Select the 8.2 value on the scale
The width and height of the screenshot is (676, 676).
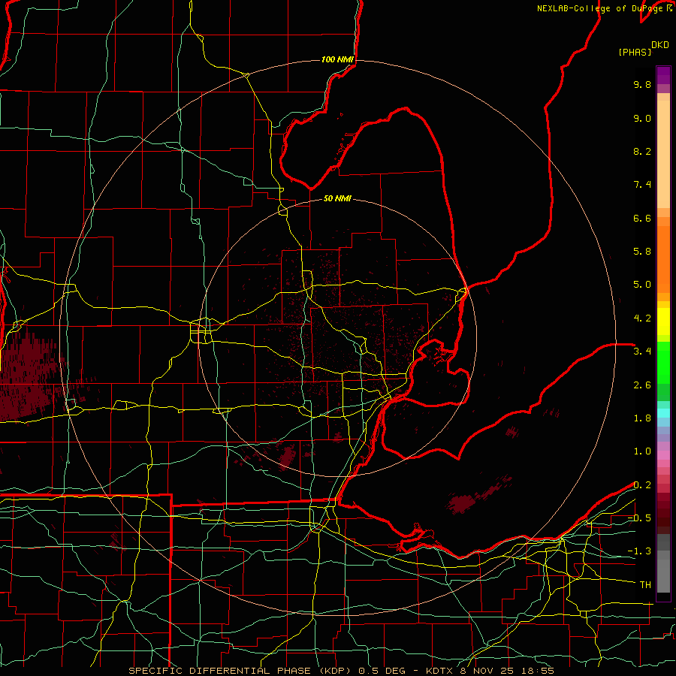(x=642, y=151)
